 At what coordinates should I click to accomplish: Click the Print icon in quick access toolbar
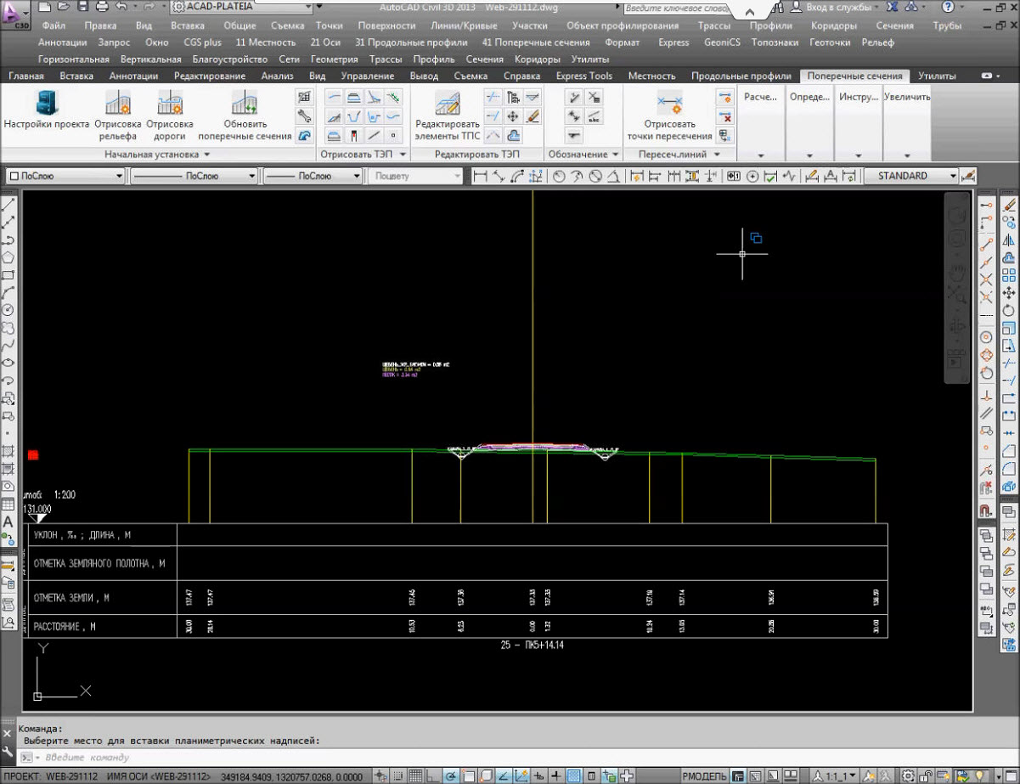[x=101, y=7]
